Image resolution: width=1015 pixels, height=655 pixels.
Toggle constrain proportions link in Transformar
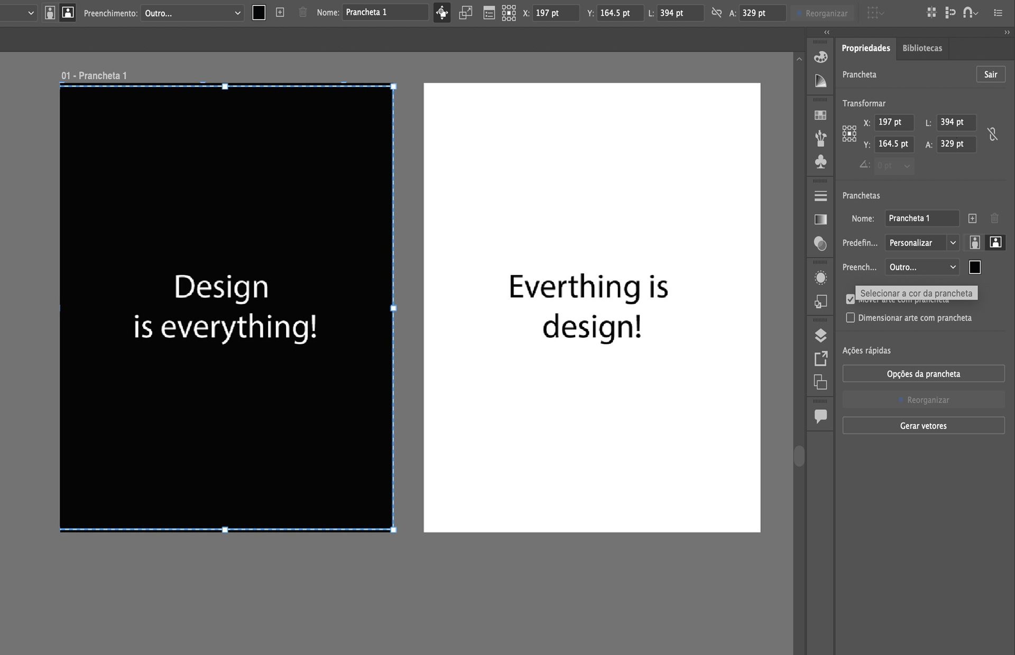[993, 134]
